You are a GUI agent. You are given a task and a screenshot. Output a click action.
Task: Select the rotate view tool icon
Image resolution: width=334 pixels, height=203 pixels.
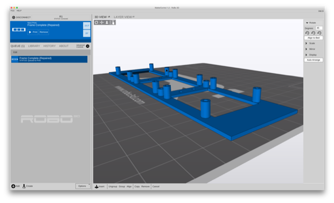(96, 23)
